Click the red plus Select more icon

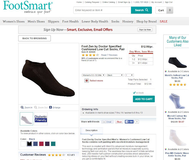pos(87,81)
